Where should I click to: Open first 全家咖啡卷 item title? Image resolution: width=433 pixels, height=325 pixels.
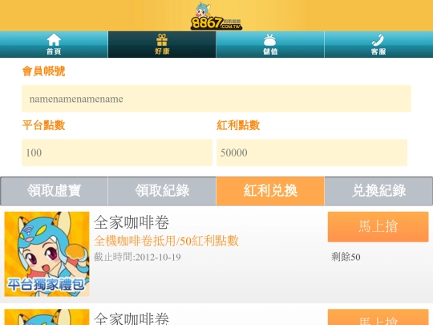[132, 222]
